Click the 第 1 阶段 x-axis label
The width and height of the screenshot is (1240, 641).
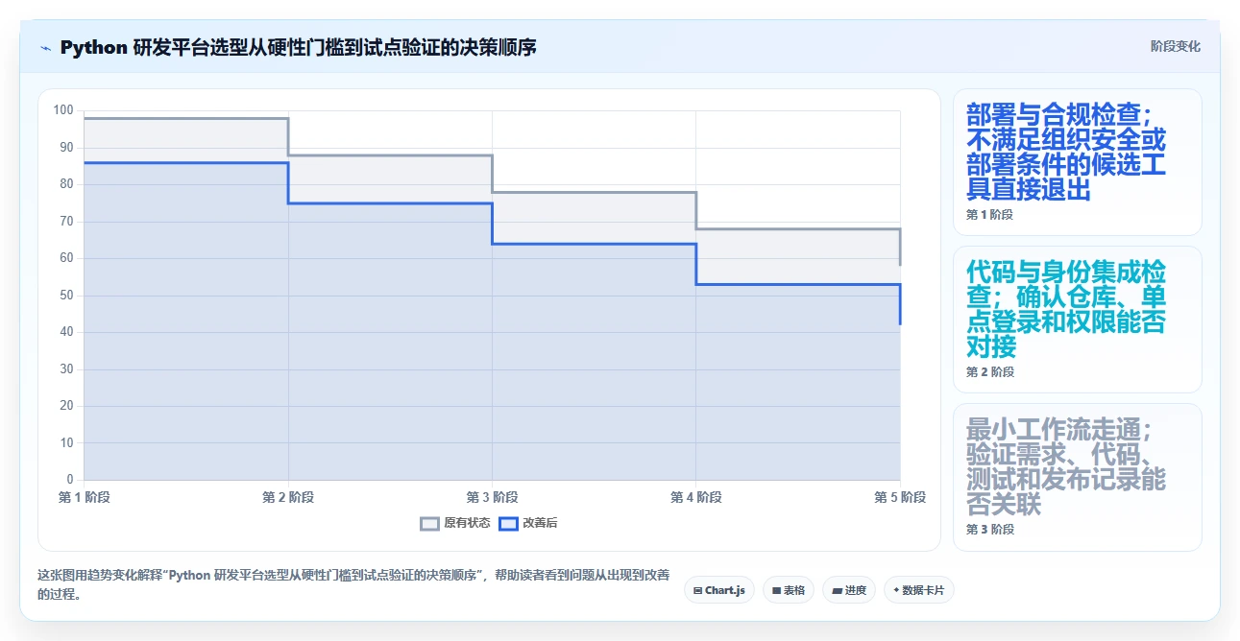(x=85, y=497)
